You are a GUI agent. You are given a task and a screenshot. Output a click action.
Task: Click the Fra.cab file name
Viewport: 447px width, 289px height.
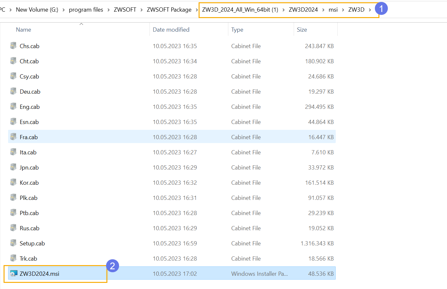[29, 137]
